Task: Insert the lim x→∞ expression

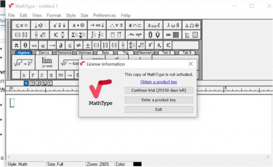Action: pyautogui.click(x=47, y=63)
